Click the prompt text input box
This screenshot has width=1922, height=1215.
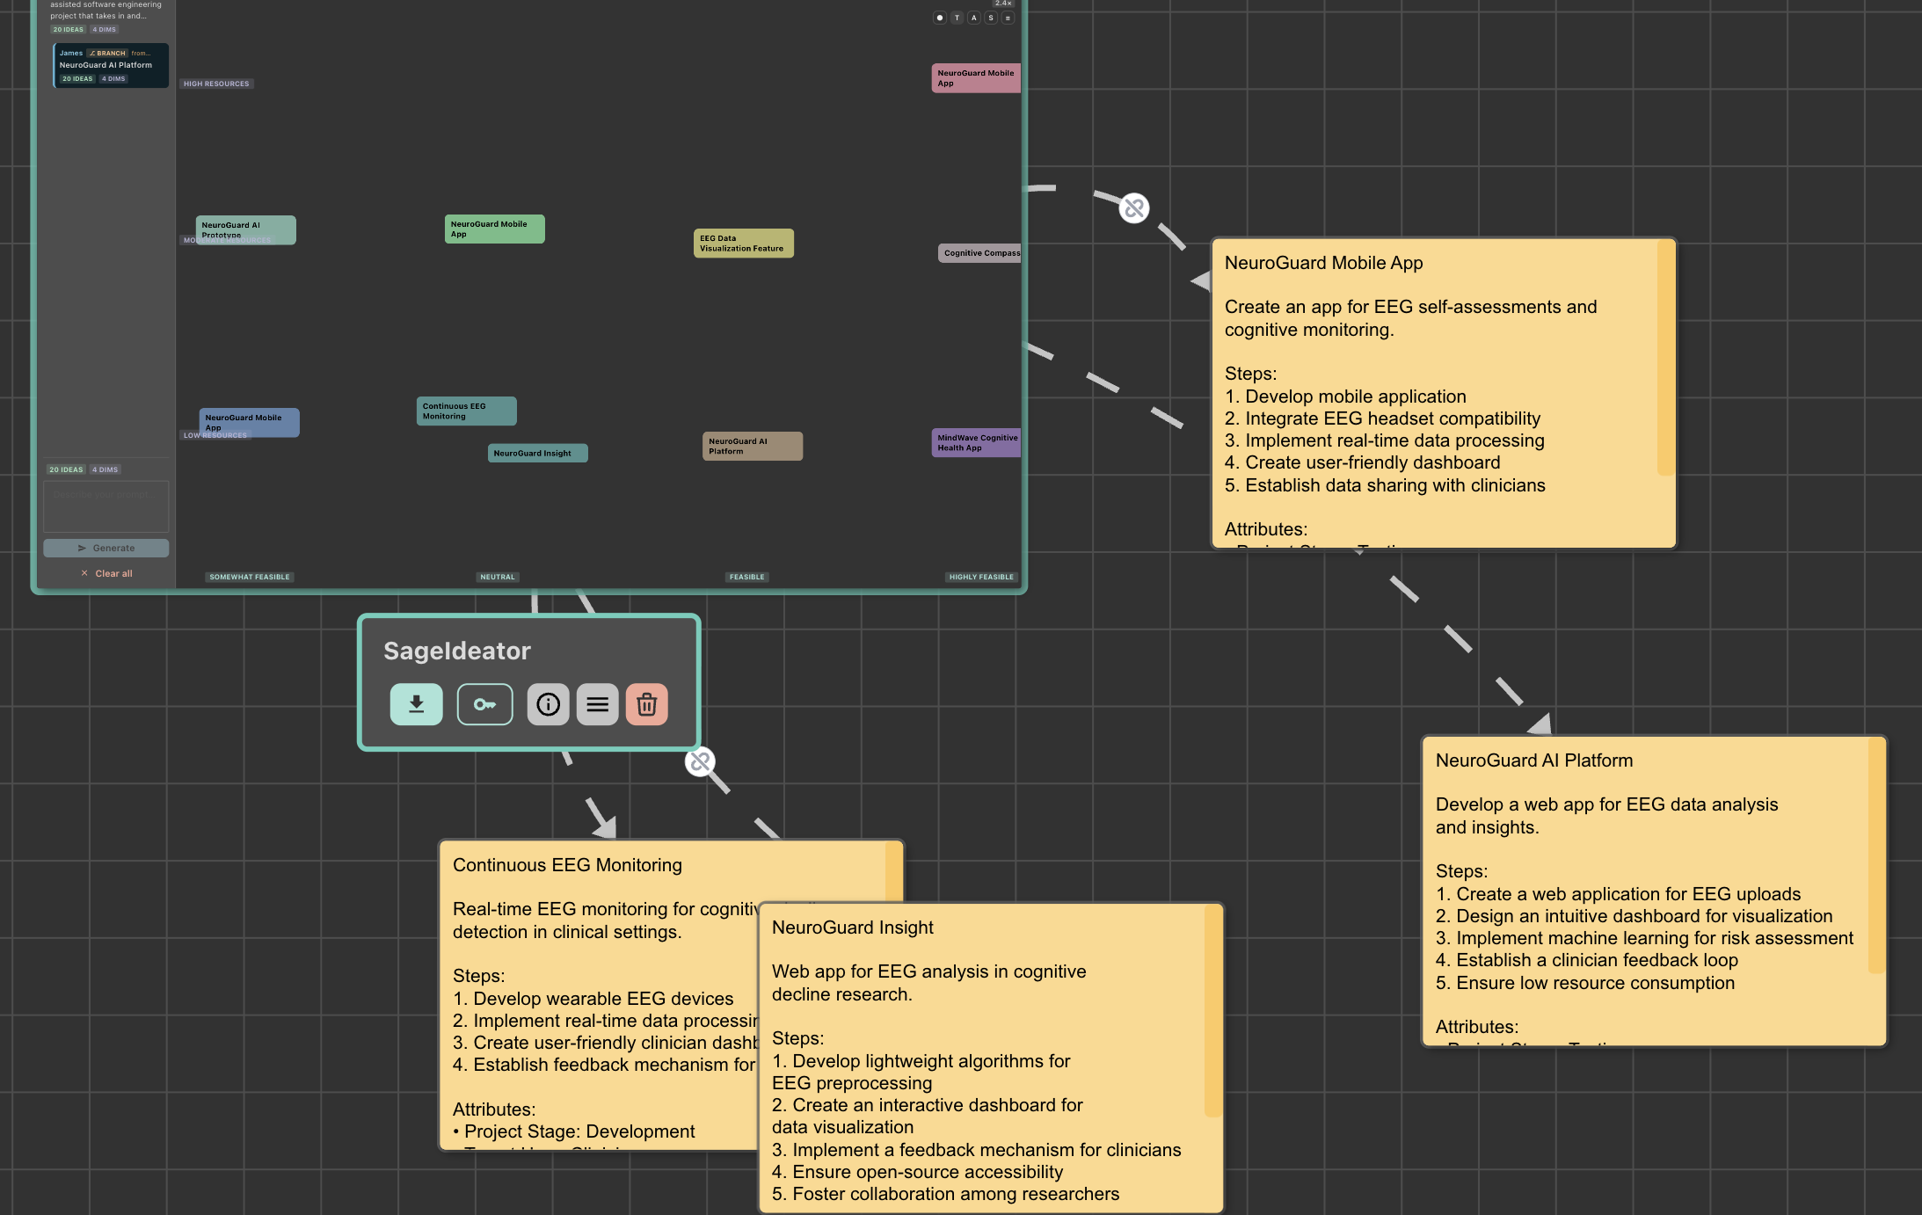(106, 506)
